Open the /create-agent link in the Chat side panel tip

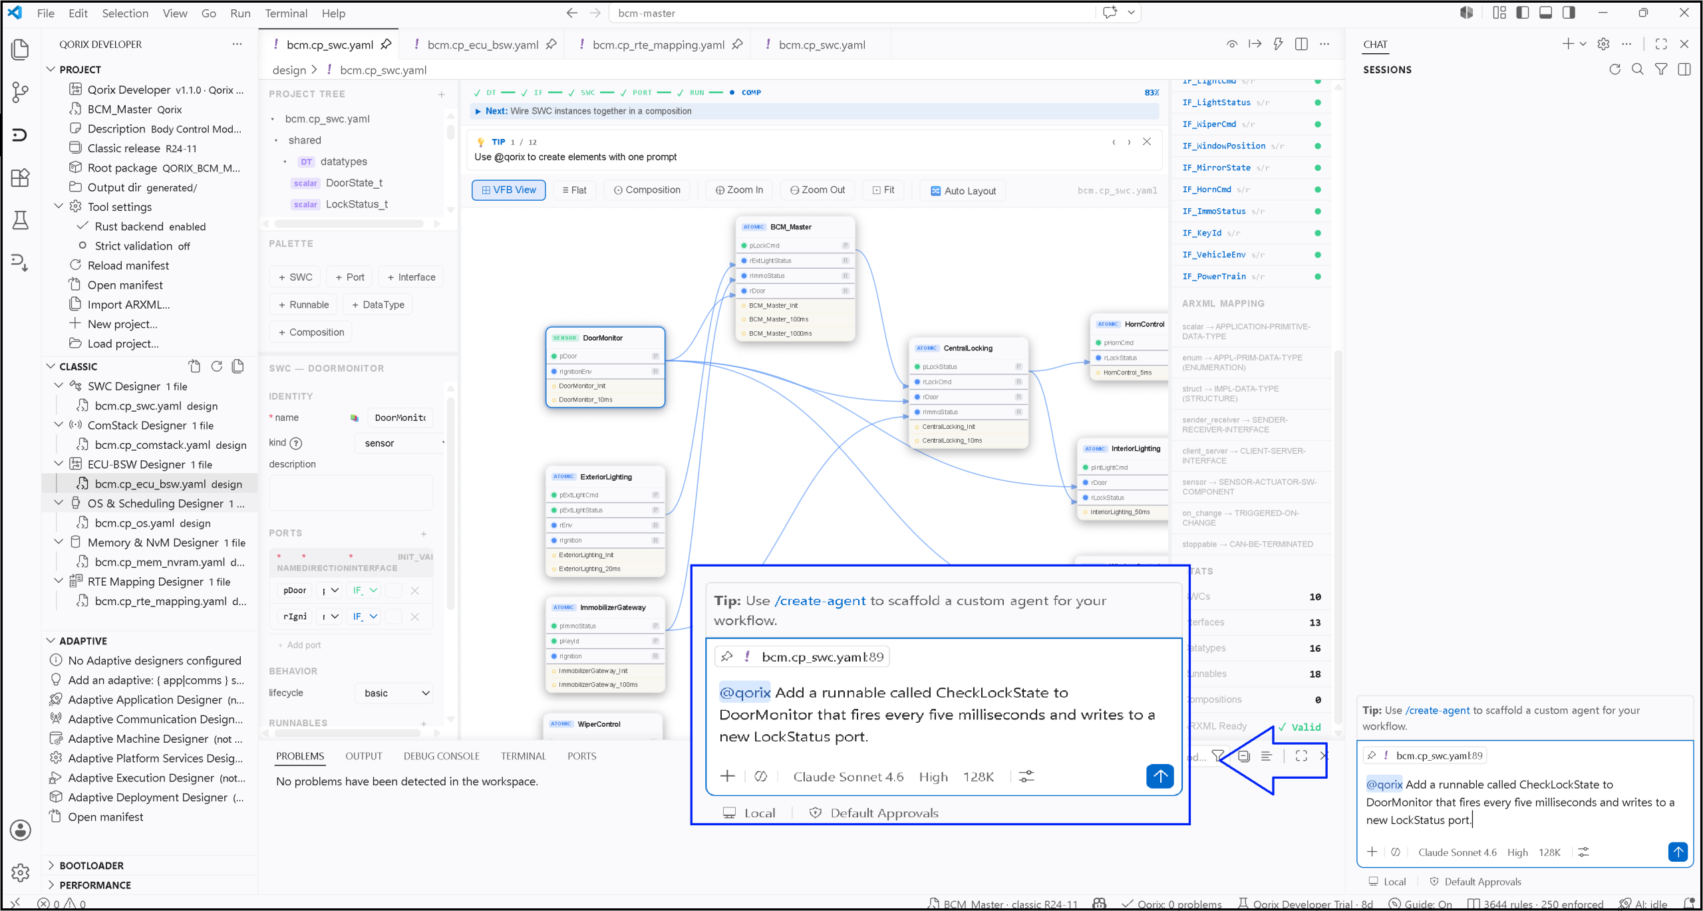[1438, 711]
